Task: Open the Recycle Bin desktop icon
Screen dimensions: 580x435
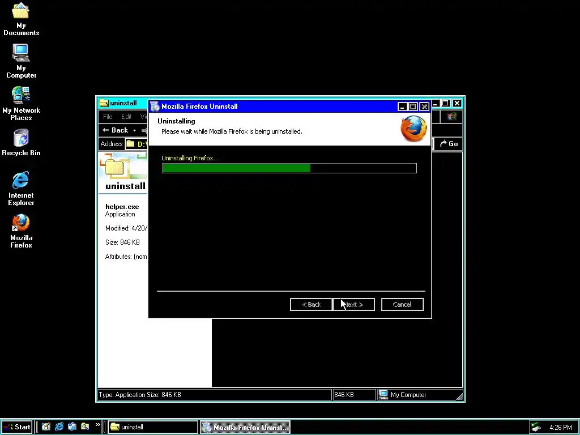Action: pyautogui.click(x=21, y=142)
